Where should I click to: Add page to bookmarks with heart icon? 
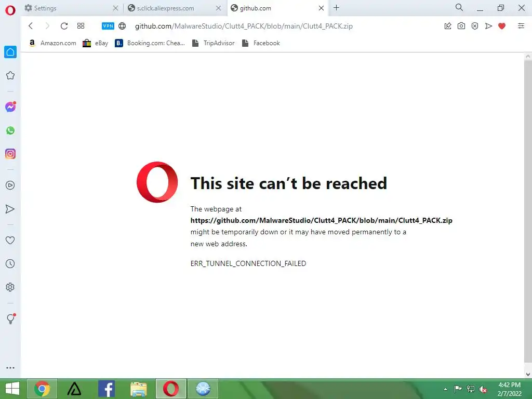[x=502, y=26]
